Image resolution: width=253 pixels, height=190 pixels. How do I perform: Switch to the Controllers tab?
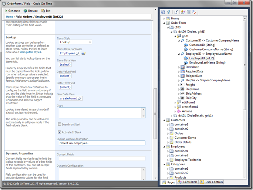(188, 182)
